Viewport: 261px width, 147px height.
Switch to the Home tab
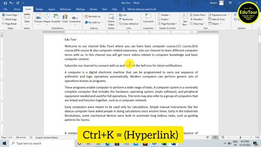(x=17, y=9)
